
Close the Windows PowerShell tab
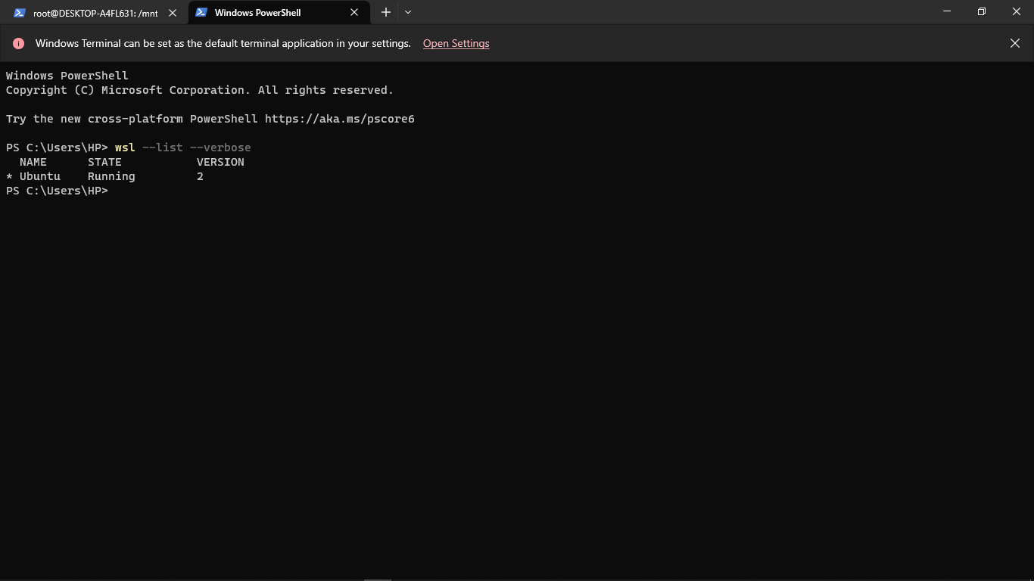353,12
